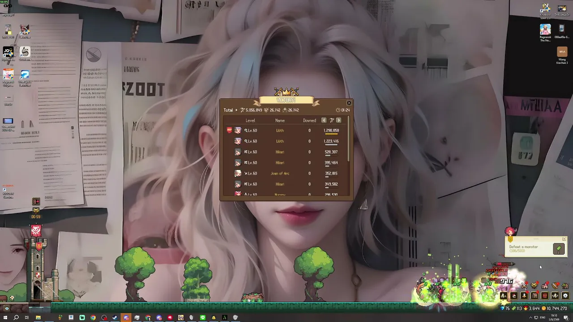Collapse the Defeat a monster quest panel
This screenshot has width=573, height=322.
click(564, 239)
